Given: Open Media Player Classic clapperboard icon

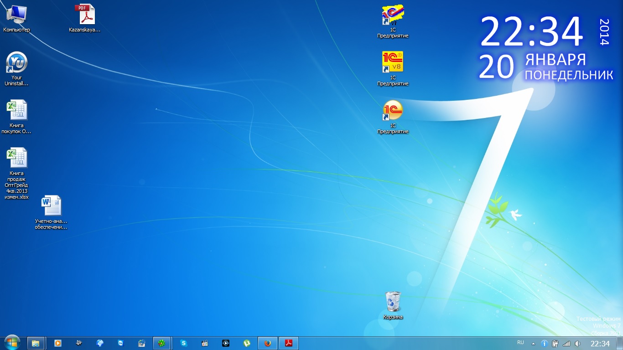Looking at the screenshot, I should [205, 343].
